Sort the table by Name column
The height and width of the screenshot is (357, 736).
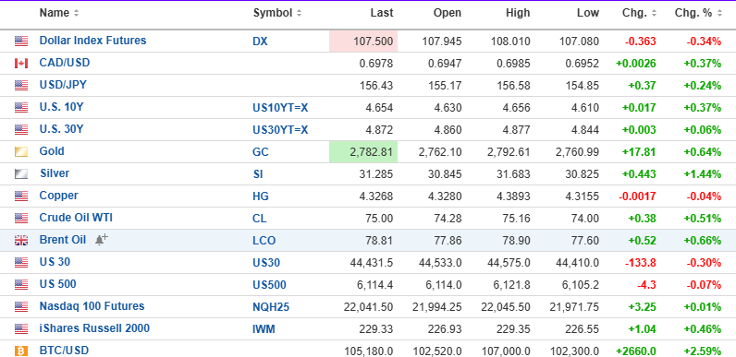(59, 13)
